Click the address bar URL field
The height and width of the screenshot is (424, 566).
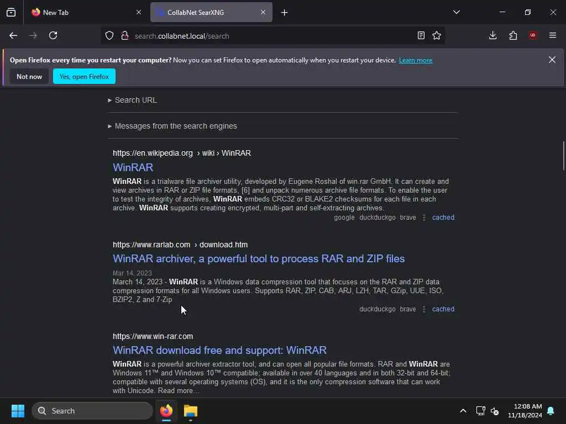pyautogui.click(x=272, y=36)
